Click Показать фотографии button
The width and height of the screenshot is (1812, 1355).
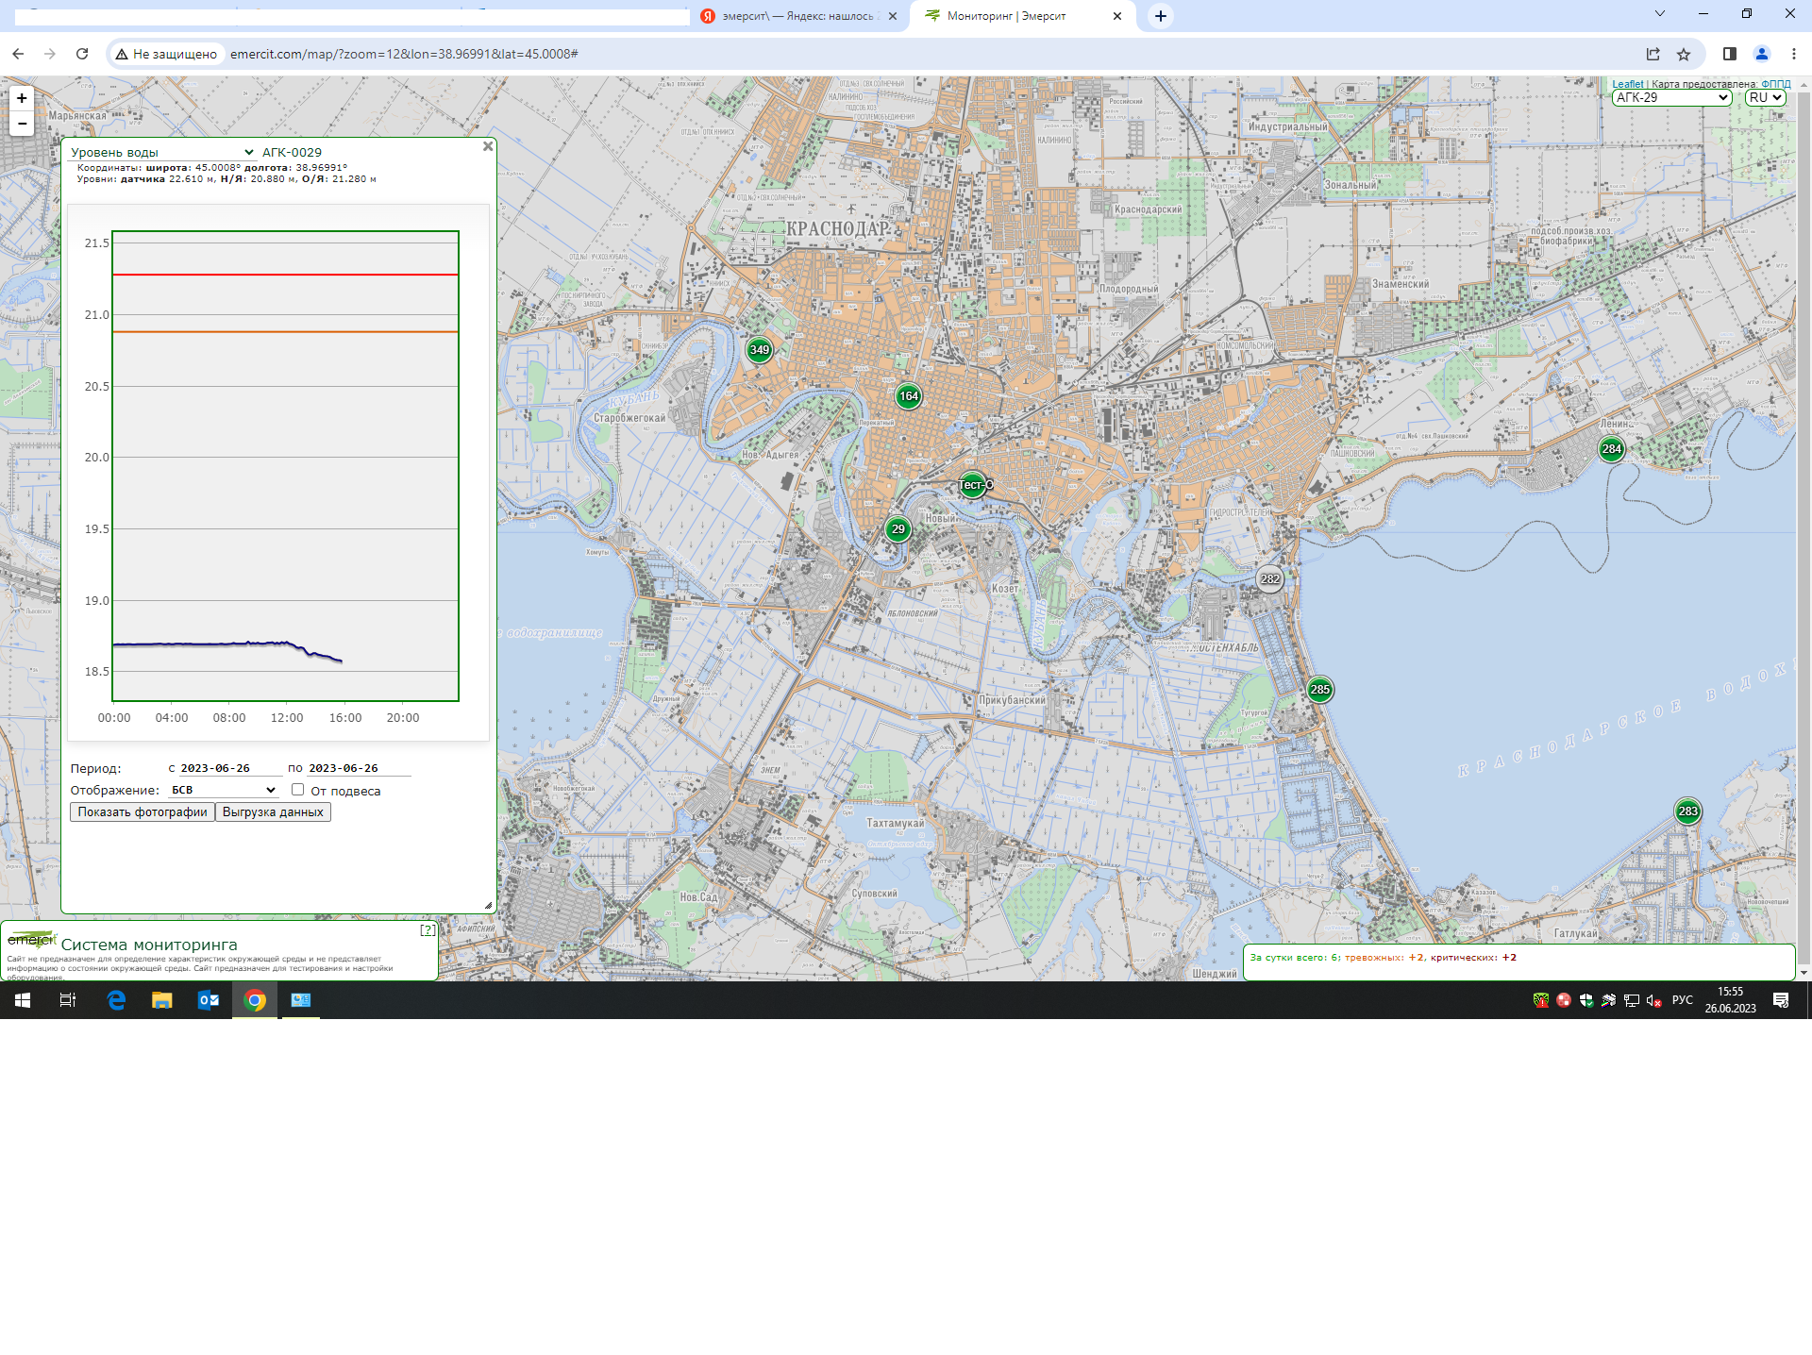(143, 812)
